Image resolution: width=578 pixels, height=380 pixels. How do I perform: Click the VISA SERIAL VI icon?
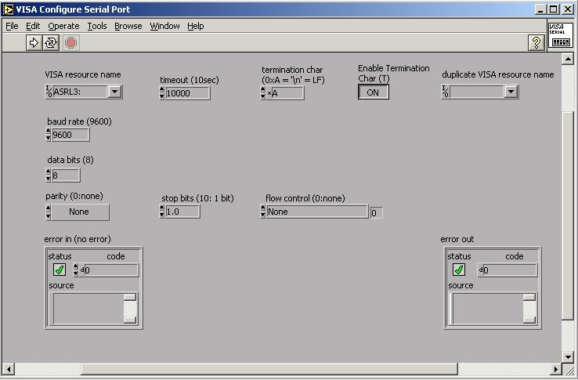(x=561, y=35)
